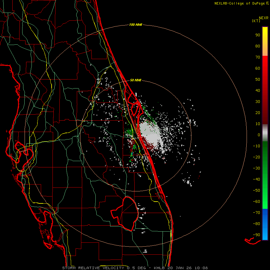Click the 50 knot scale label
270x270 pixels.
258,79
